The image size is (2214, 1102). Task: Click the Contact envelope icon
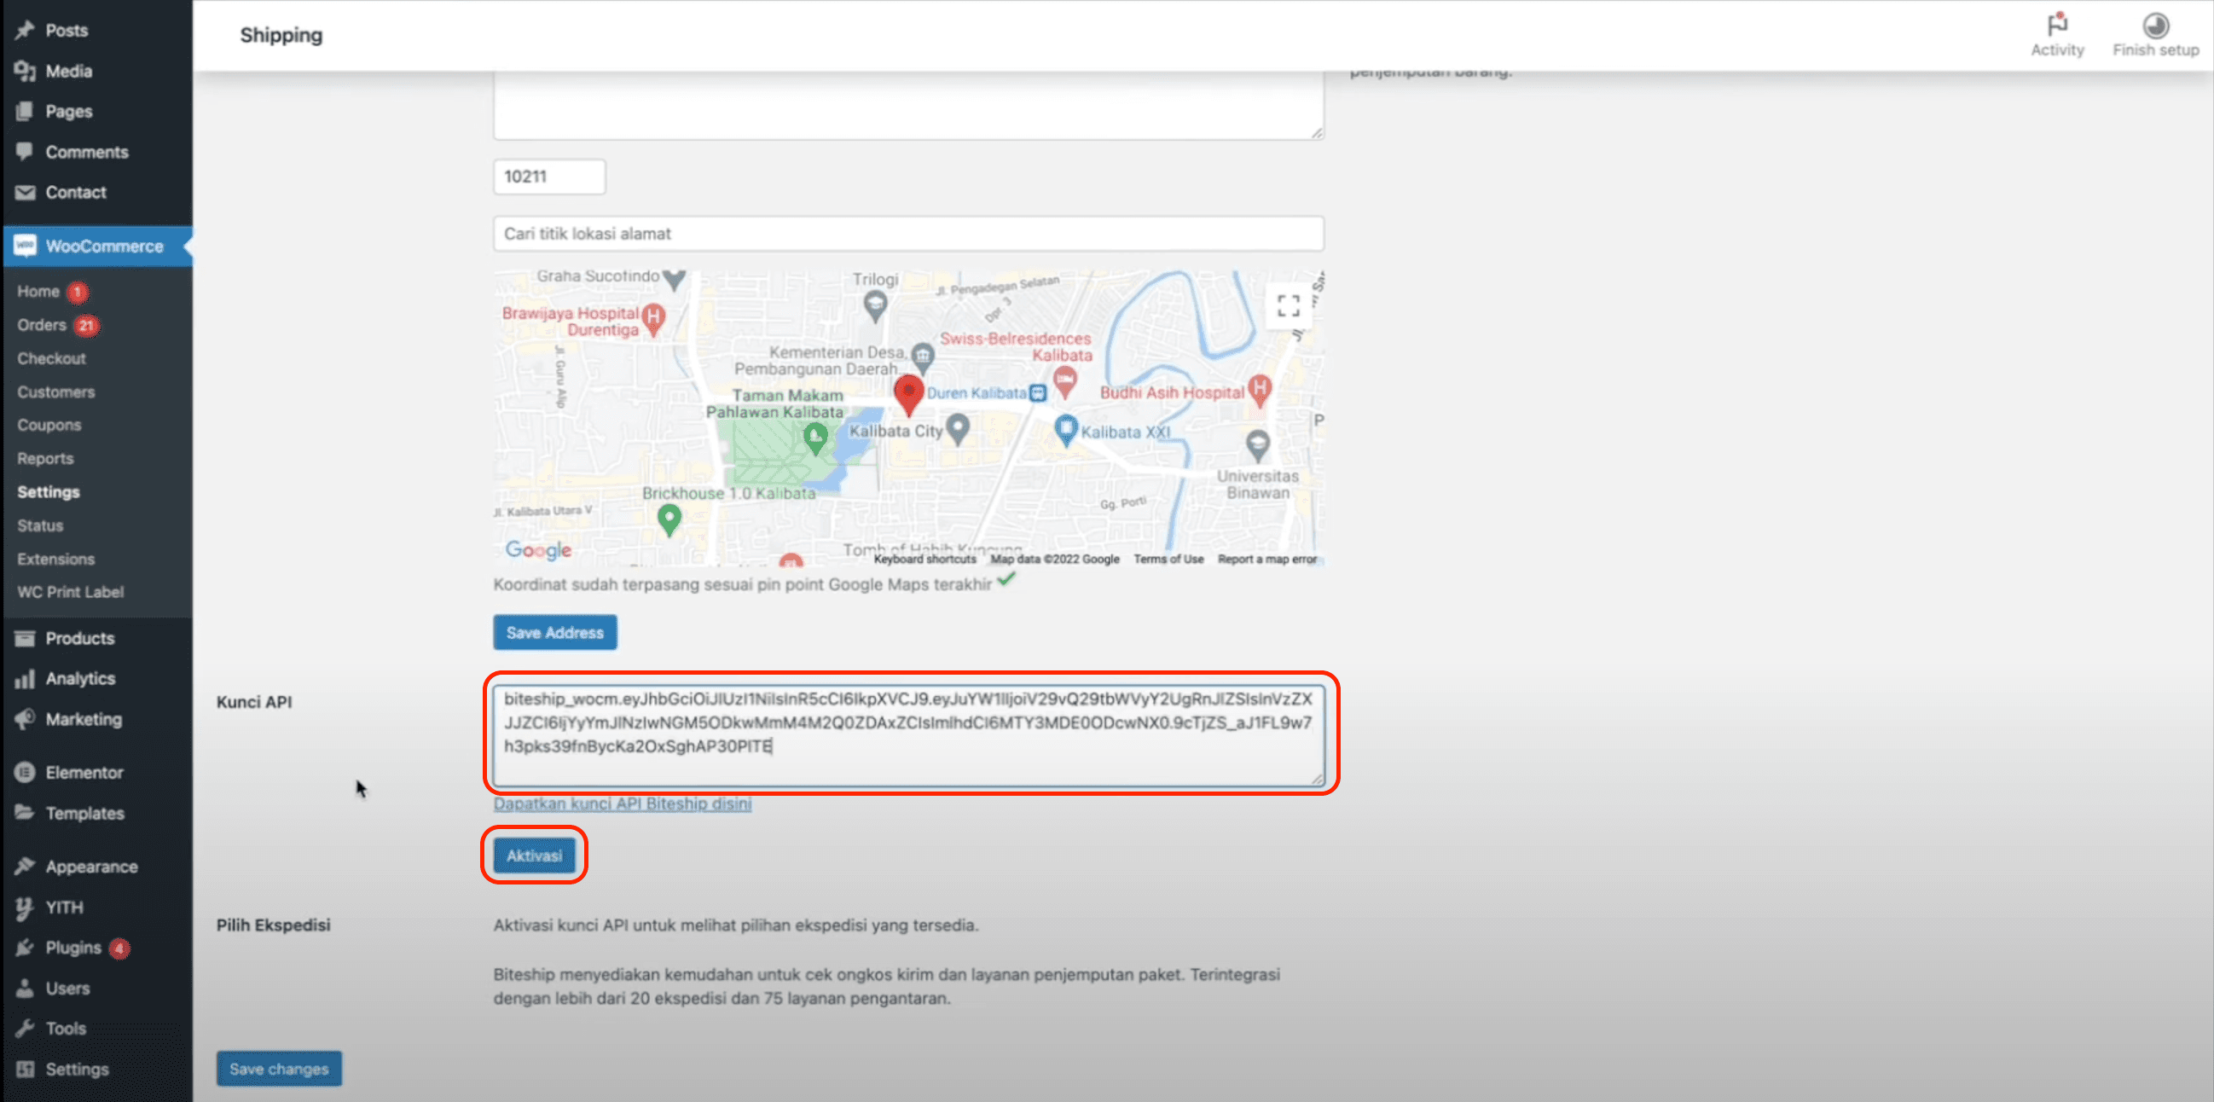25,193
